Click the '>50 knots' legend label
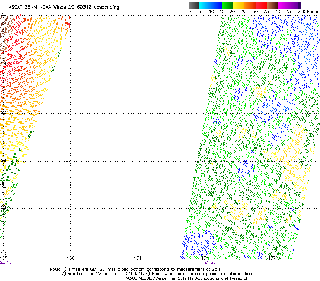This screenshot has width=320, height=281. click(x=308, y=12)
